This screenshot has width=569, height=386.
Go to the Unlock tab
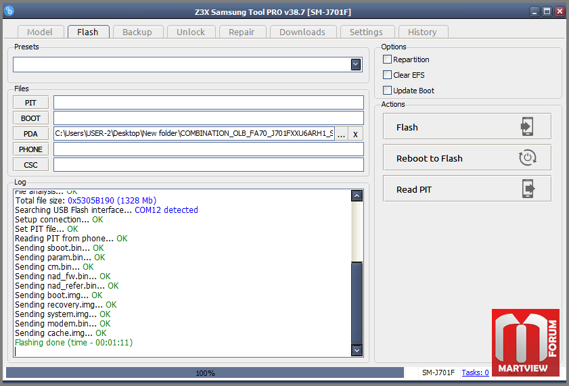(x=191, y=32)
